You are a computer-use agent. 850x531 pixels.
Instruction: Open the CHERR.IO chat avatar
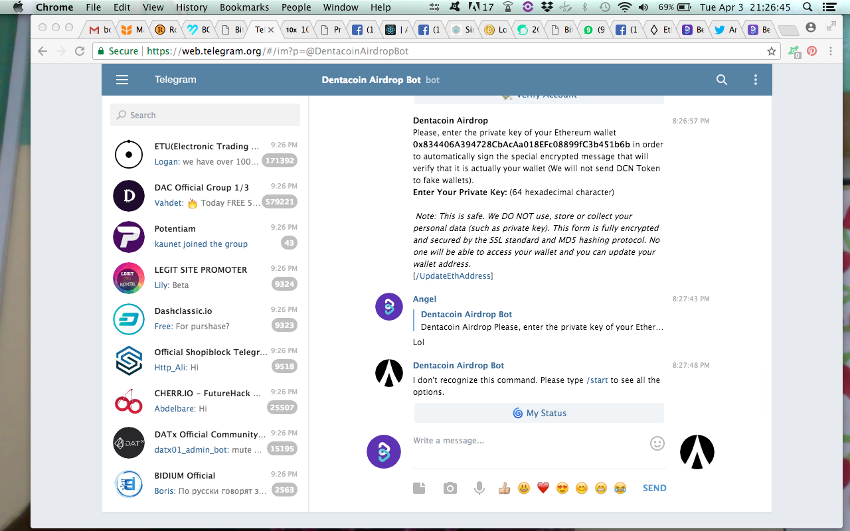click(x=129, y=402)
